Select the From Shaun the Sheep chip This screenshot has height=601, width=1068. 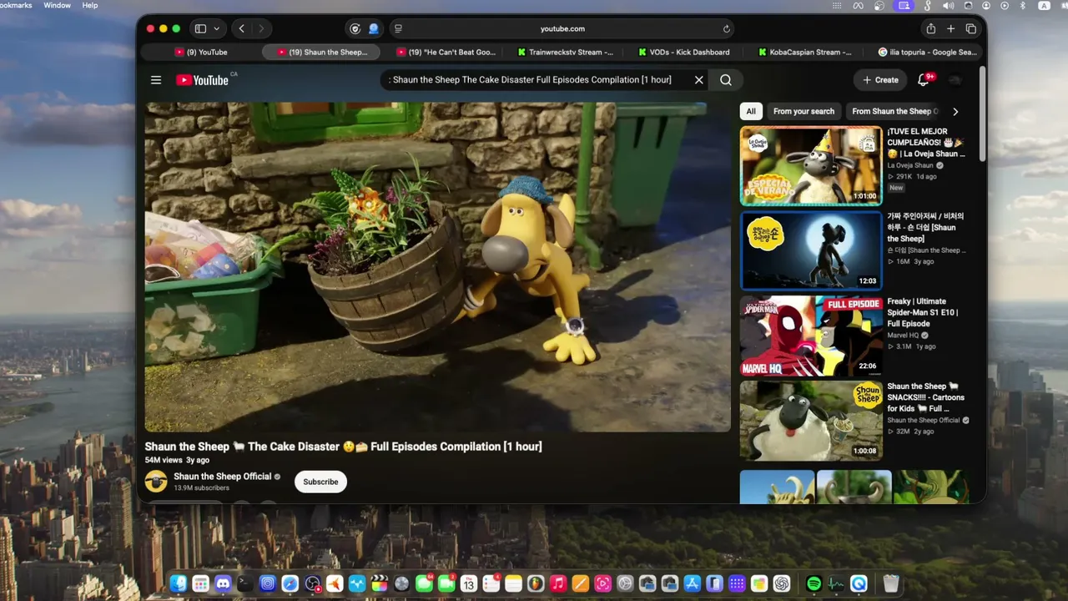point(894,111)
